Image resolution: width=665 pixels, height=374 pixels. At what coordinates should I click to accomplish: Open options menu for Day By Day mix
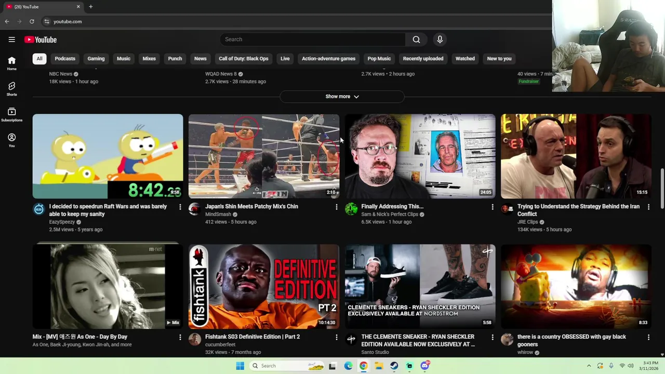[x=180, y=338]
